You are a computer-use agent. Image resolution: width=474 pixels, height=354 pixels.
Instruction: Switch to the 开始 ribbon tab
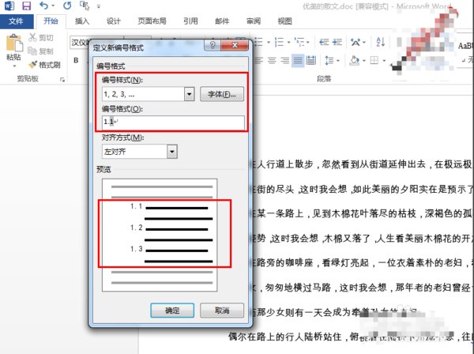click(51, 21)
